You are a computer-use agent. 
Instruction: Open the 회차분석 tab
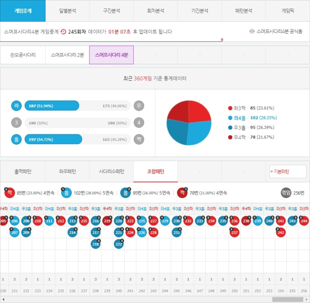click(156, 11)
